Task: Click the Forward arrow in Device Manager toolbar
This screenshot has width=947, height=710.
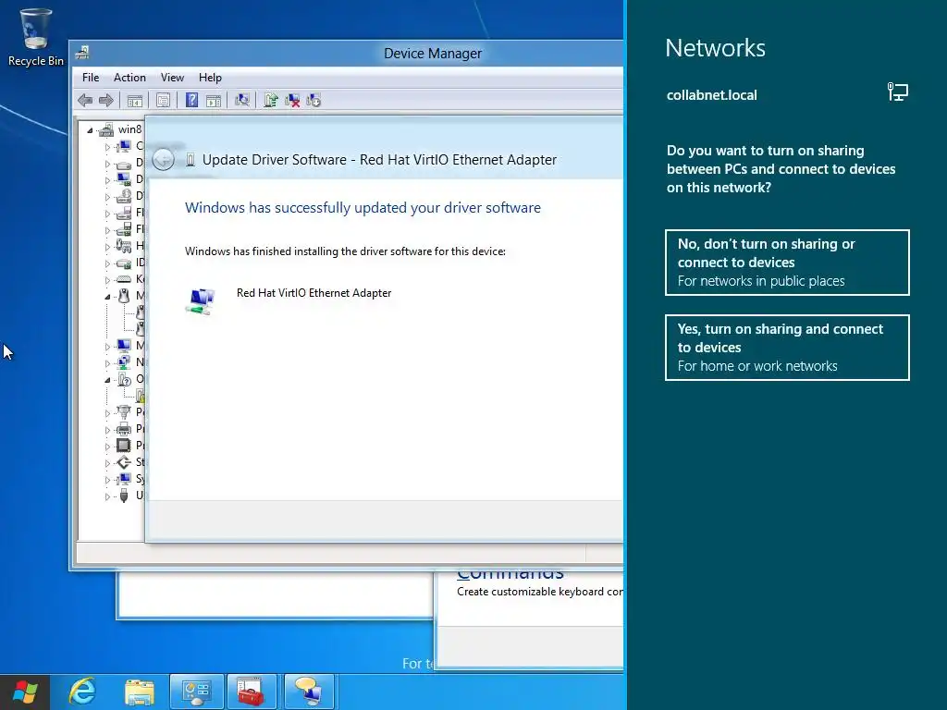Action: click(x=106, y=100)
